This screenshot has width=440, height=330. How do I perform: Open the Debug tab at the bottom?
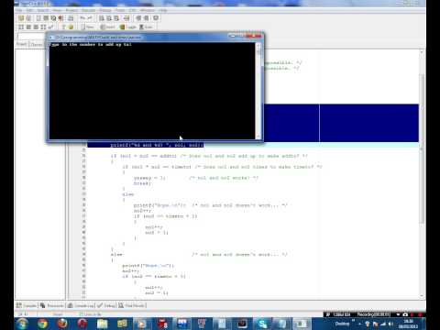[x=105, y=305]
